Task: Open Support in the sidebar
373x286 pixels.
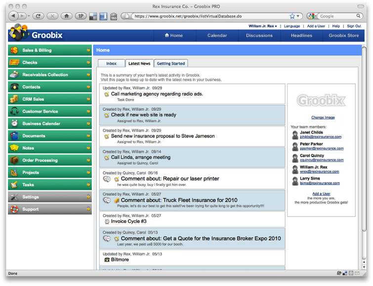Action: [x=50, y=209]
